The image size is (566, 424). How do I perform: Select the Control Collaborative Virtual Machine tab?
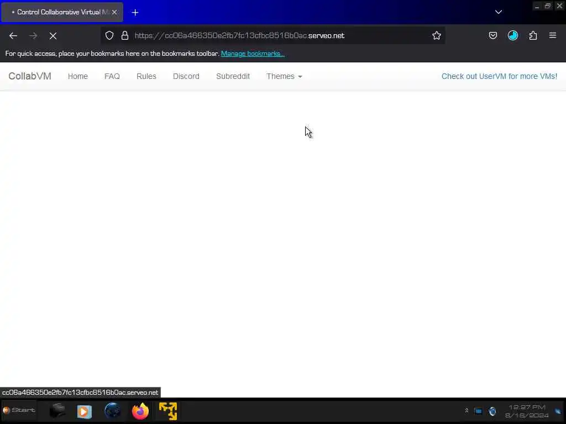(x=62, y=12)
